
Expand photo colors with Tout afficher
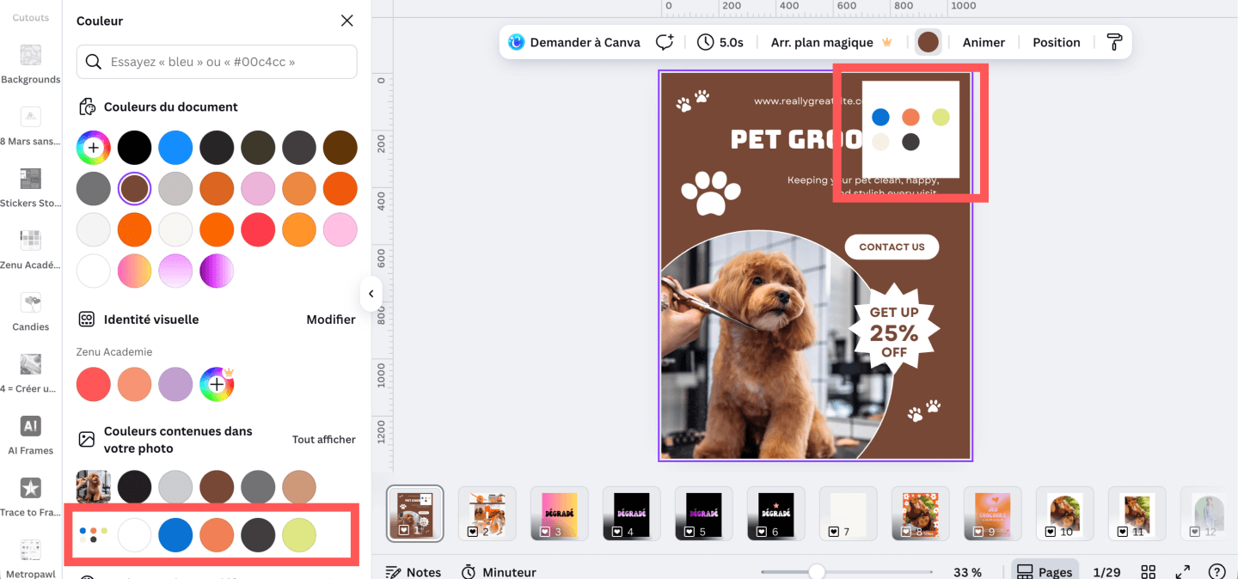coord(323,439)
